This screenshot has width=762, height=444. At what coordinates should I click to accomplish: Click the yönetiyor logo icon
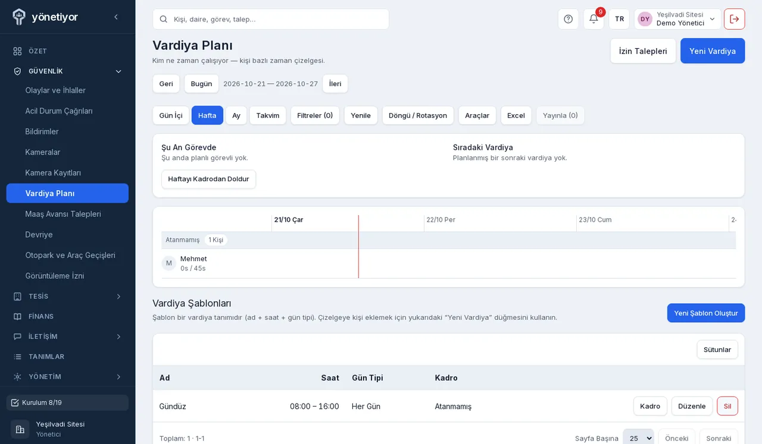(19, 17)
